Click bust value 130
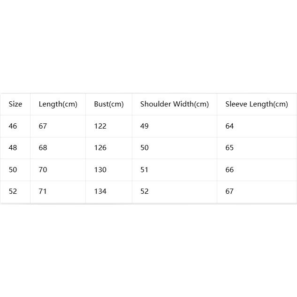 (100, 170)
